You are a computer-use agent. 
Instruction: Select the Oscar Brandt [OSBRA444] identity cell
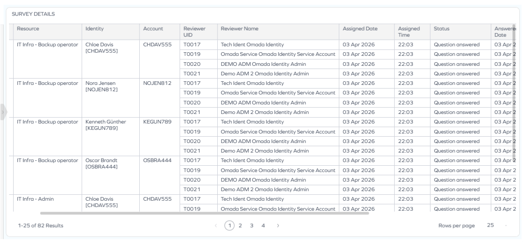click(x=110, y=175)
